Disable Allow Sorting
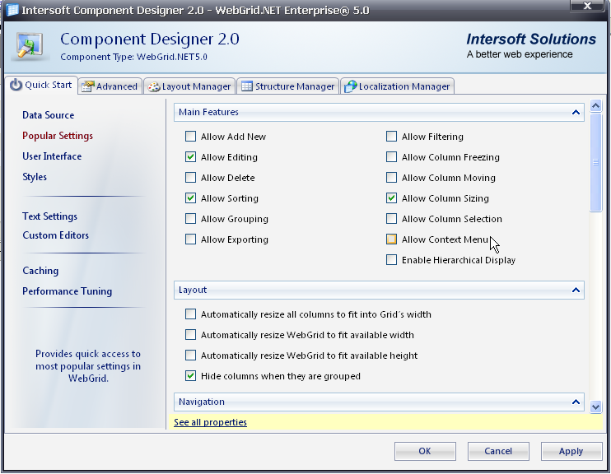This screenshot has height=474, width=611. (190, 198)
